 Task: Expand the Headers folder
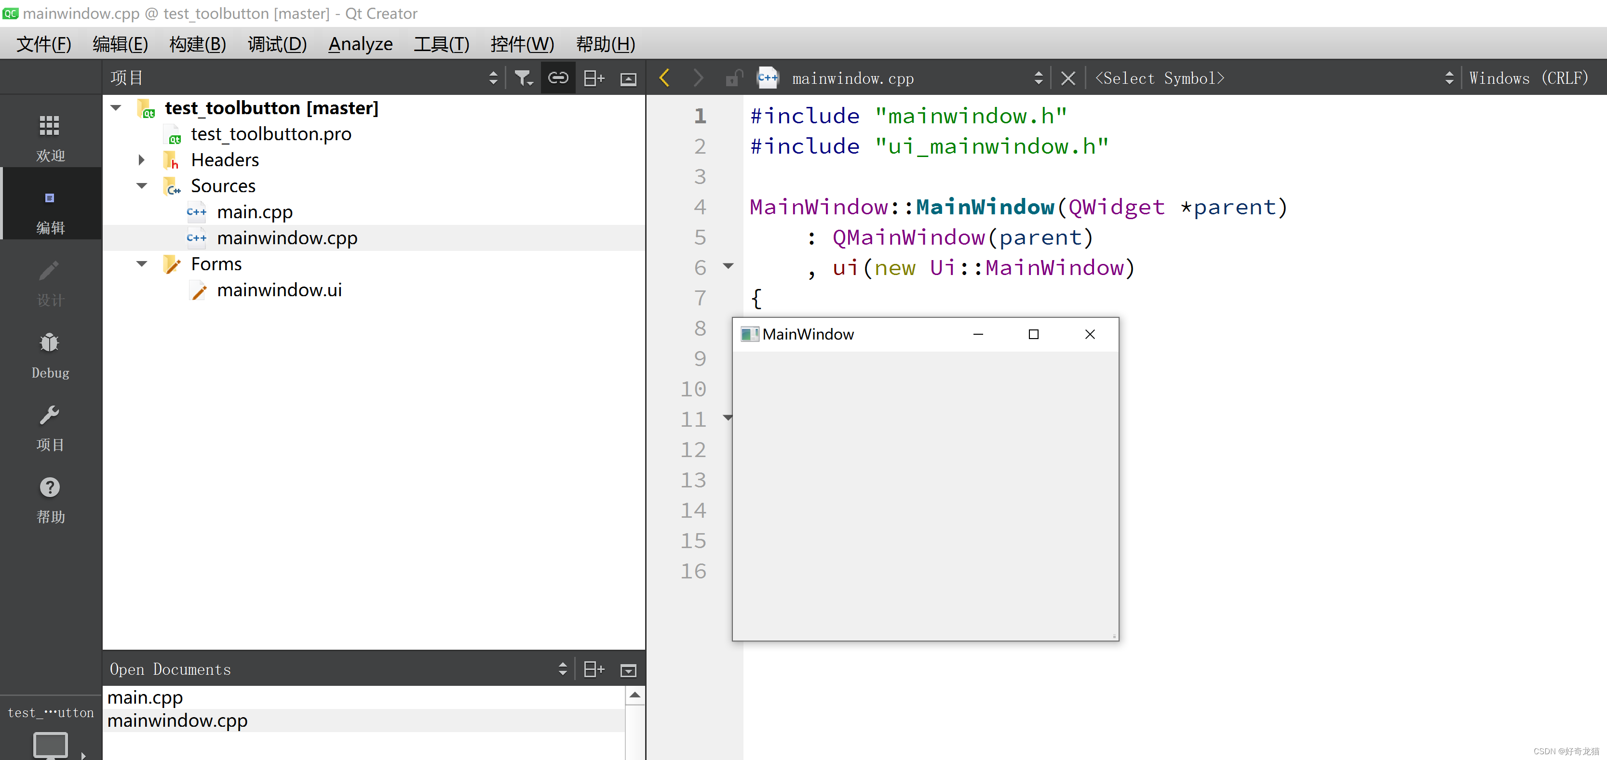(x=142, y=160)
